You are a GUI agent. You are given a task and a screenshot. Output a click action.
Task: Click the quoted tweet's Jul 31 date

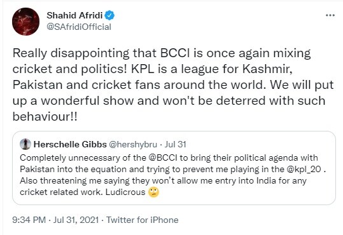pos(175,144)
